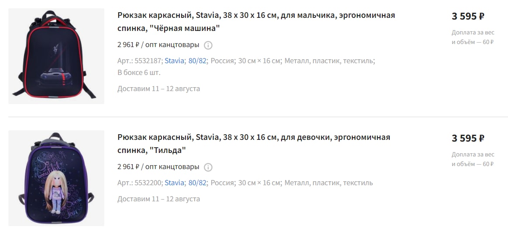Open info icon beside Тильда wholesale price

(208, 167)
